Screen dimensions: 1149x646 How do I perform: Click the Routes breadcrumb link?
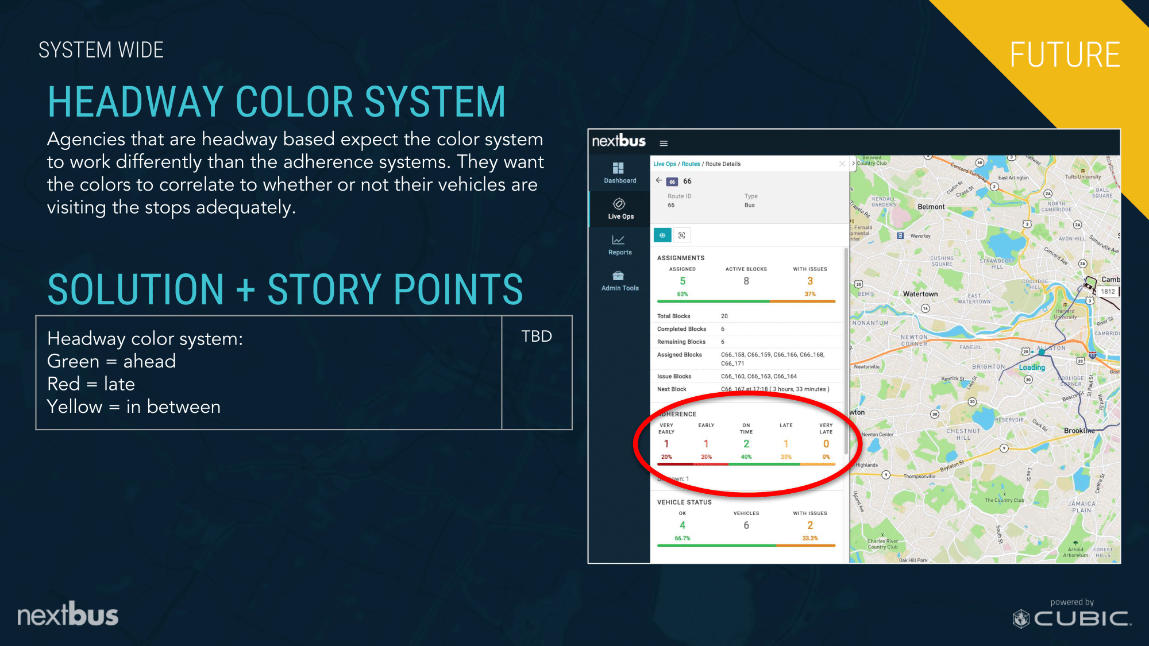coord(691,164)
